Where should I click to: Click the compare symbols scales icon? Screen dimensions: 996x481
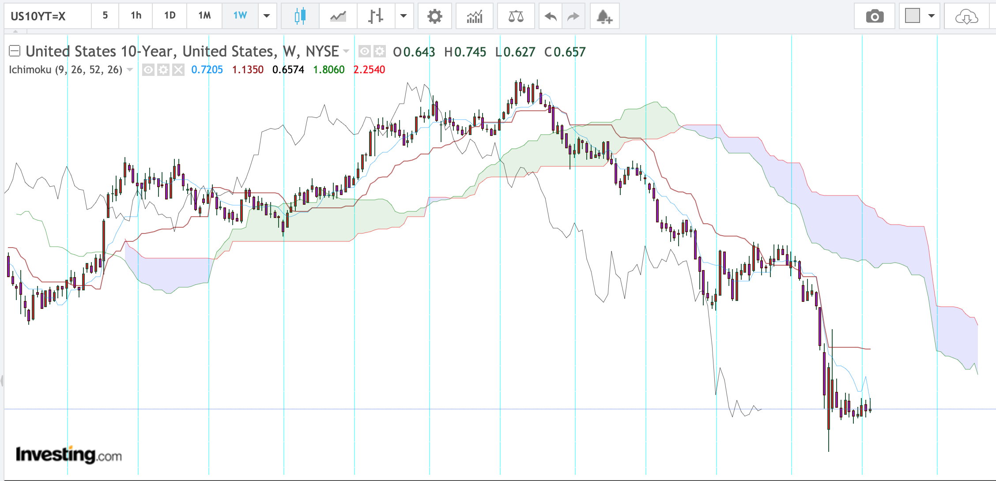516,16
